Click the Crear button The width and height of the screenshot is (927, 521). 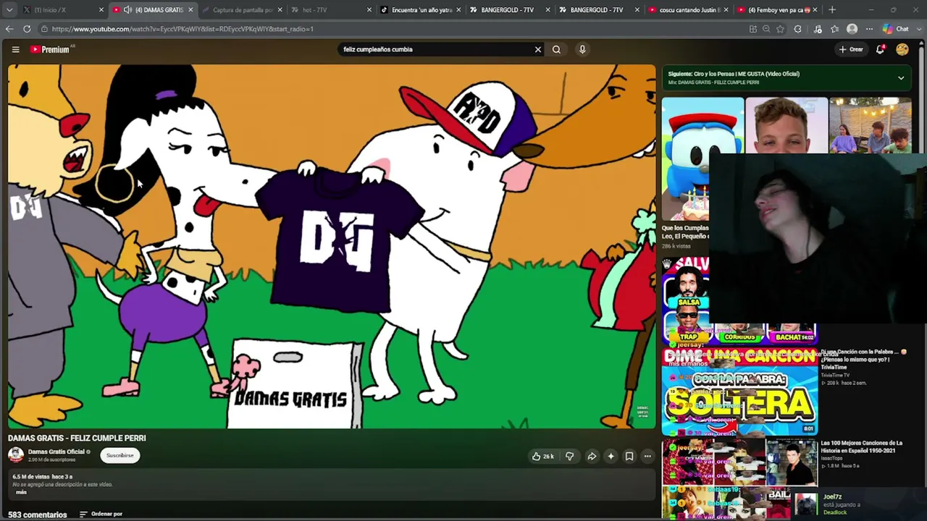click(851, 49)
